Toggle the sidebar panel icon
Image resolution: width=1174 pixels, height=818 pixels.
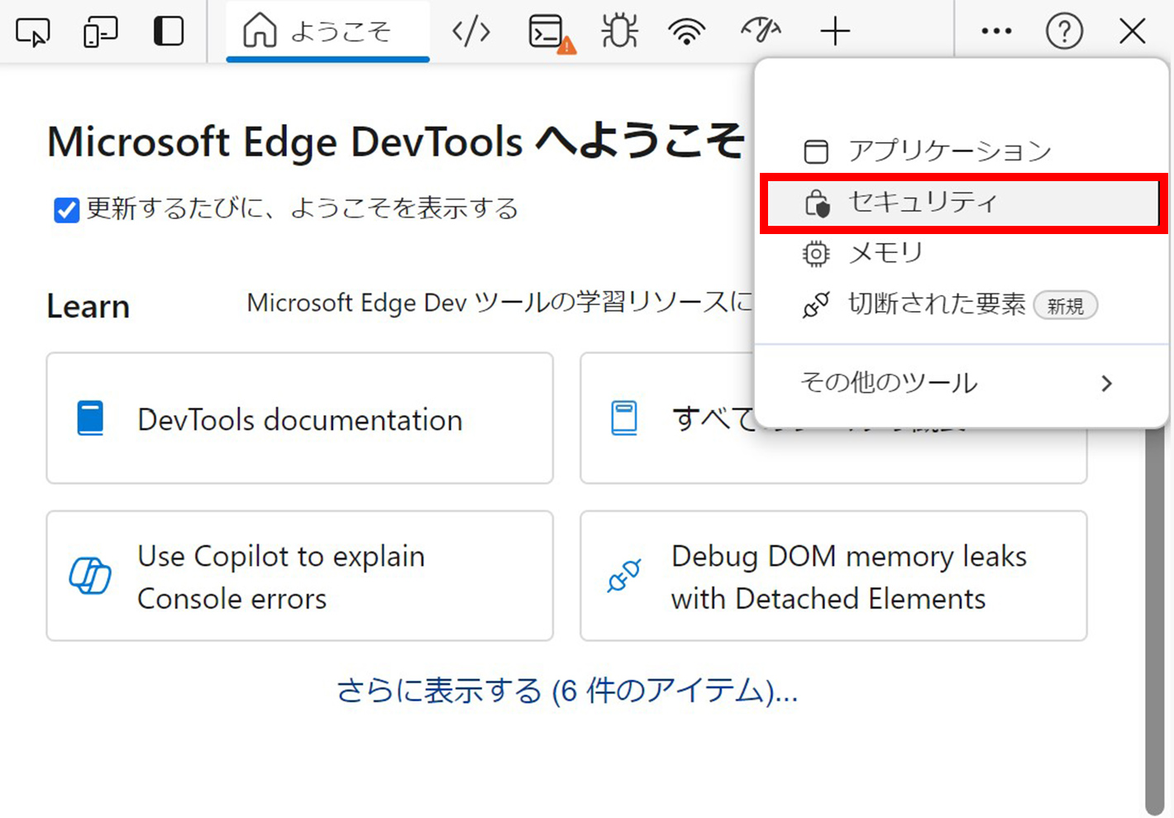pos(169,32)
